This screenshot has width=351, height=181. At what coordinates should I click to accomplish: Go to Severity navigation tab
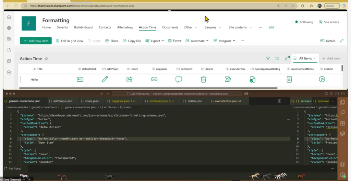[x=62, y=27]
